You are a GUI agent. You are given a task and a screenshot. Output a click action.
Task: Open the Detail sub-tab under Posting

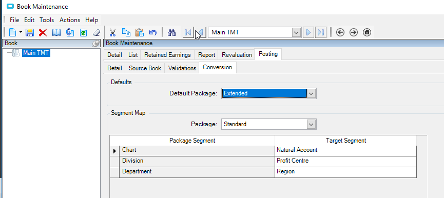tap(114, 68)
